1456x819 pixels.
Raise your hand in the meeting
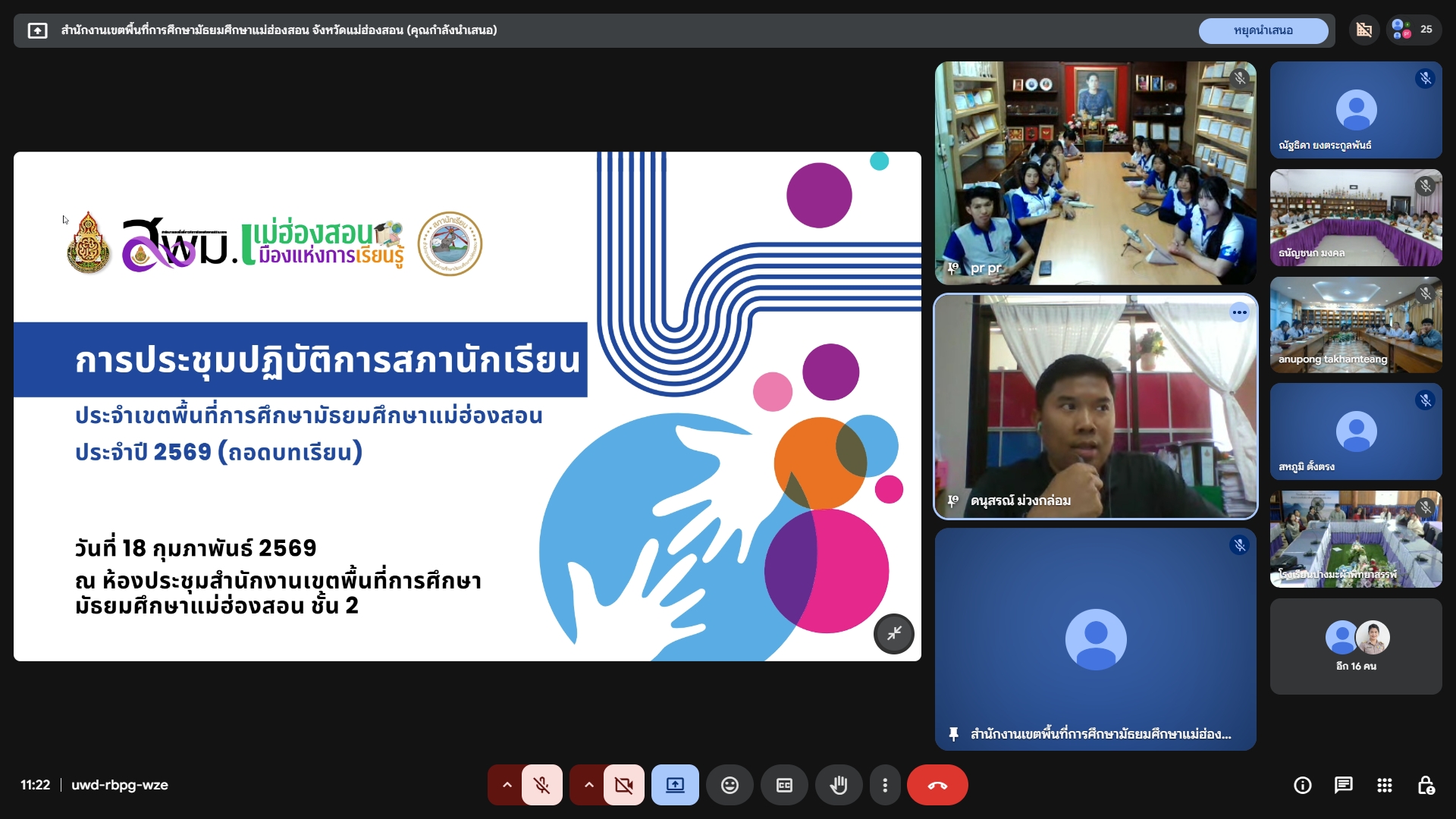[x=839, y=785]
